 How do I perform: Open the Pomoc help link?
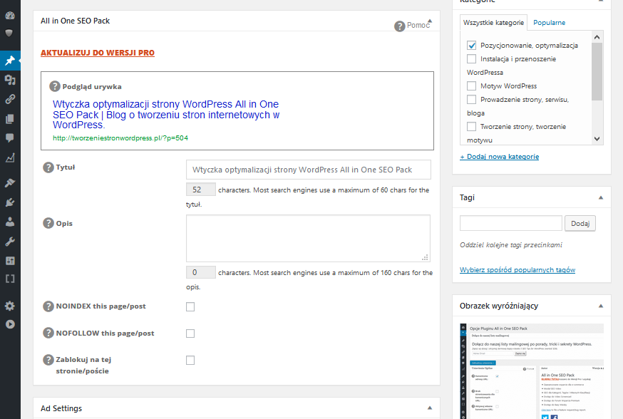[418, 26]
